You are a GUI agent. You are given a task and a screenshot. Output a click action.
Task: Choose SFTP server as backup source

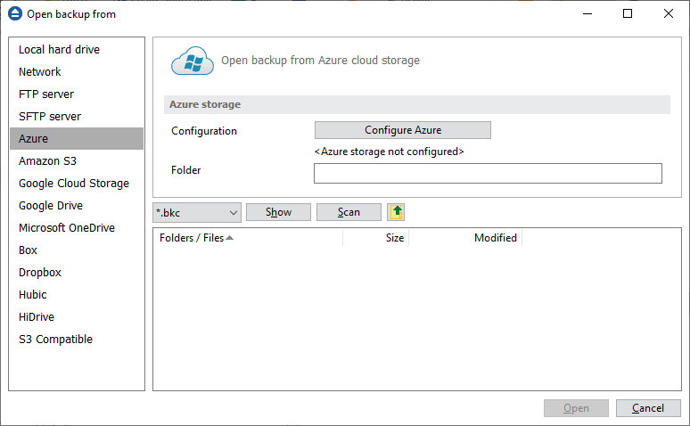tap(77, 116)
